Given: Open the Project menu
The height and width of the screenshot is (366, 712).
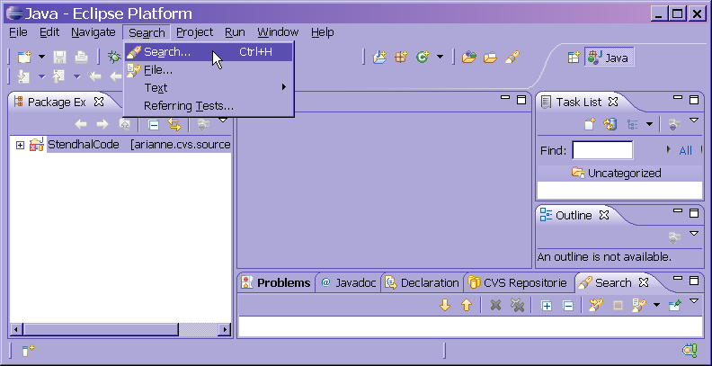Looking at the screenshot, I should [194, 32].
